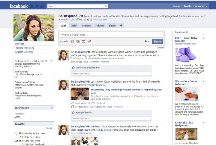Close the Xmas Baby Samples ad

click(204, 38)
